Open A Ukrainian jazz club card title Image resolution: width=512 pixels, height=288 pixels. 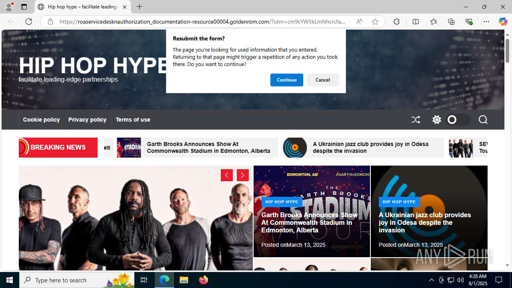click(425, 222)
